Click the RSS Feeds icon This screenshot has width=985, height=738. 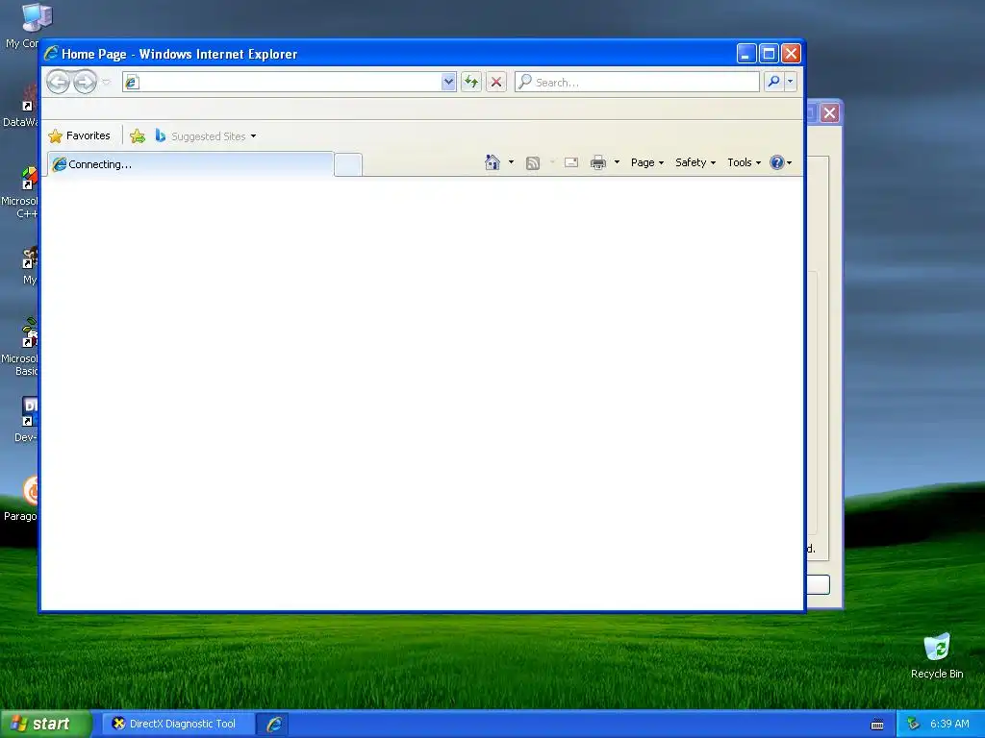tap(533, 163)
